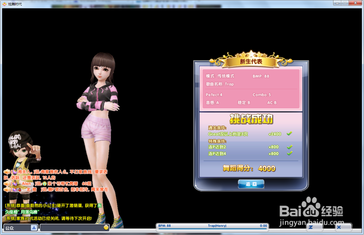Close the 炫舞时代 window
This screenshot has width=364, height=235.
(x=355, y=3)
